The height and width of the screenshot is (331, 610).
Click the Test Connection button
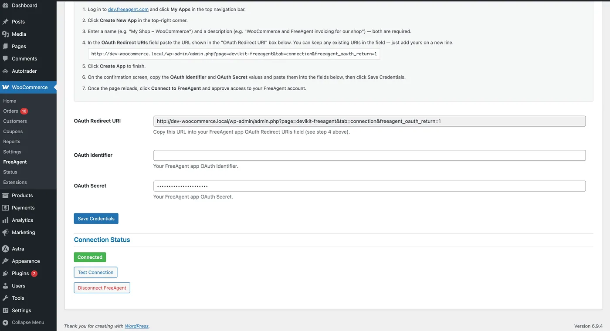(95, 273)
